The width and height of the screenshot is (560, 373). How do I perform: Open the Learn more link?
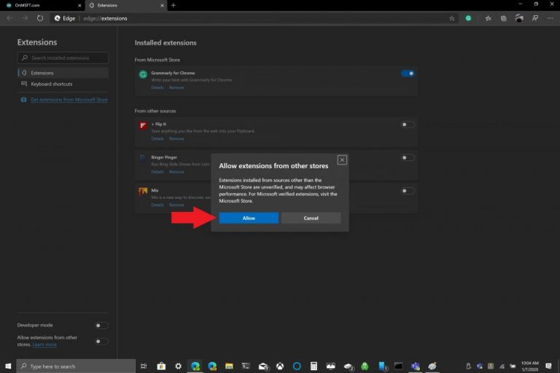tap(44, 345)
